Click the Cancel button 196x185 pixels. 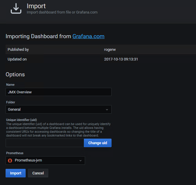point(38,173)
